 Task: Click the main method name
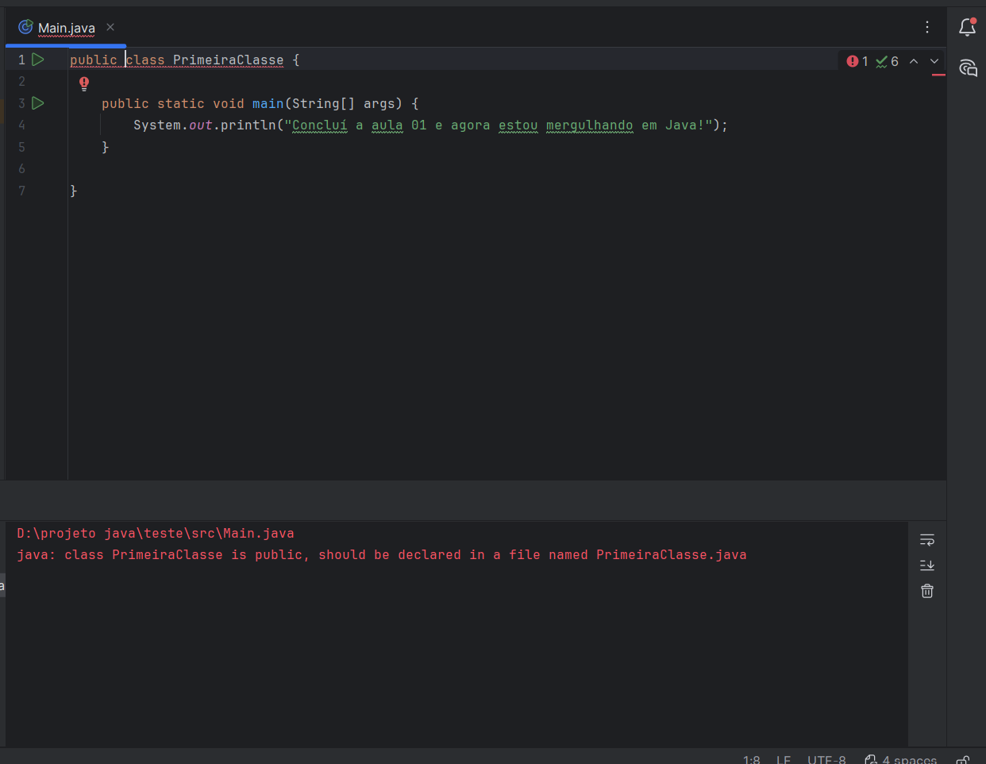pyautogui.click(x=268, y=104)
